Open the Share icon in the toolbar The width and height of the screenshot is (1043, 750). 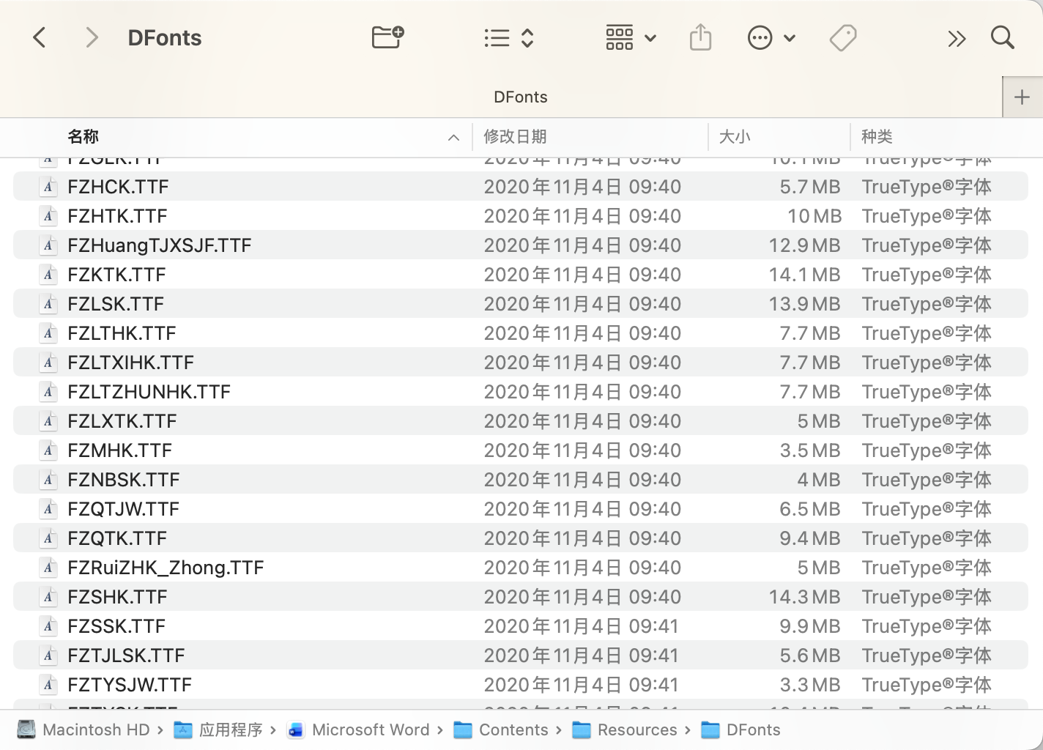(700, 37)
